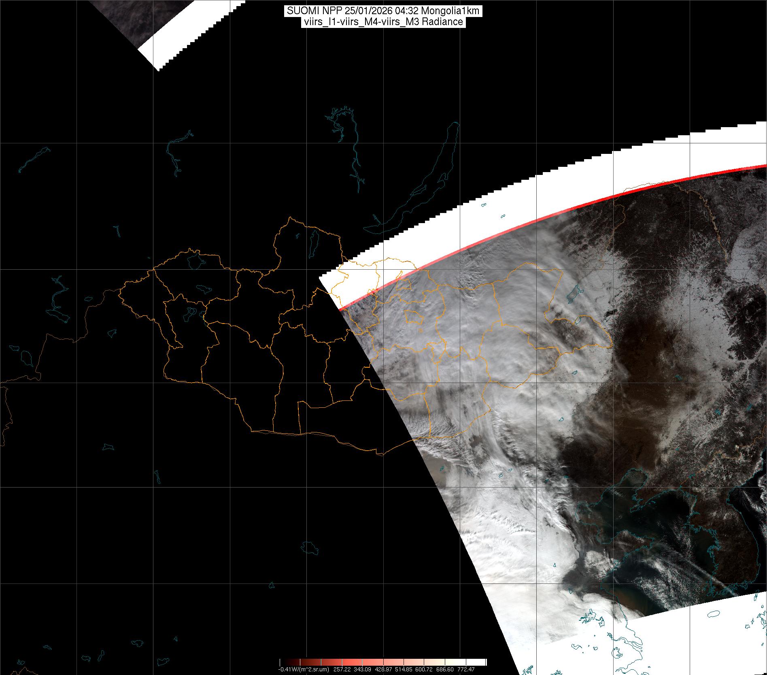This screenshot has height=675, width=767.
Task: Click the 257.22 colorbar value label
Action: pos(342,669)
